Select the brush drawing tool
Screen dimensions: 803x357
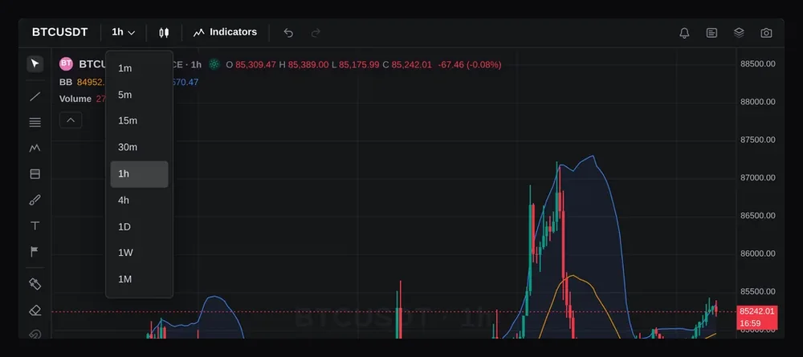click(x=35, y=200)
